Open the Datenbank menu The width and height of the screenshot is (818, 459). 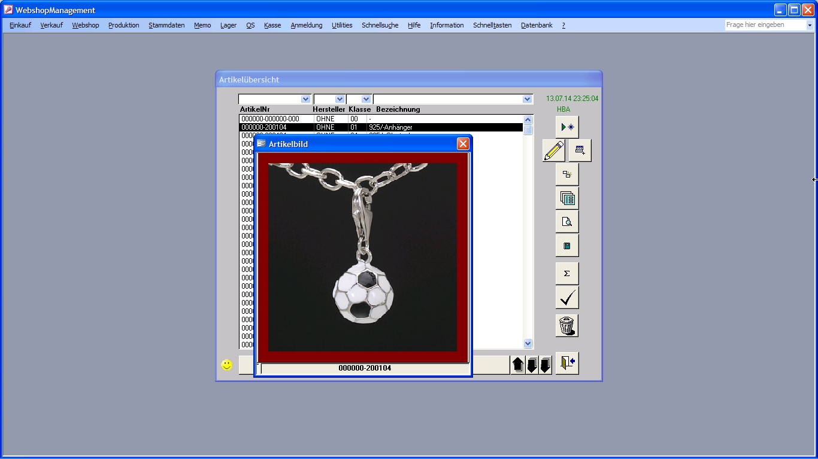tap(537, 25)
